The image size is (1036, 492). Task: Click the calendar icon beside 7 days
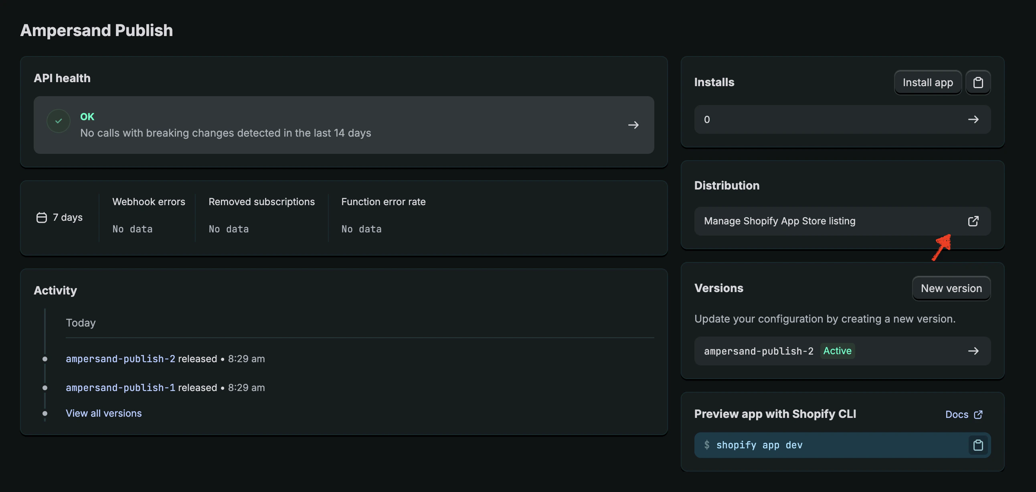point(41,217)
